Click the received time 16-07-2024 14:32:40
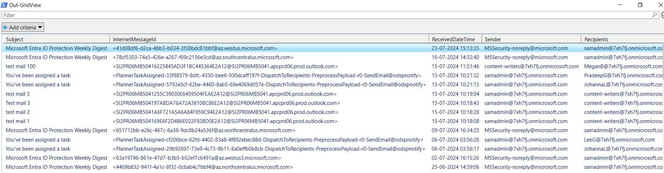The image size is (664, 173). (455, 57)
